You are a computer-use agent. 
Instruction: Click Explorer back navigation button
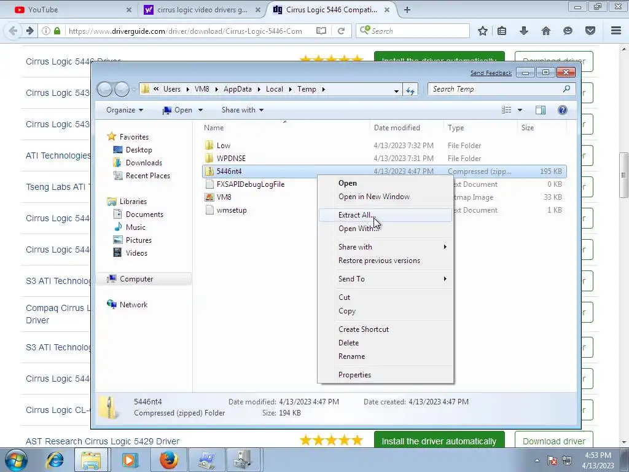point(105,89)
